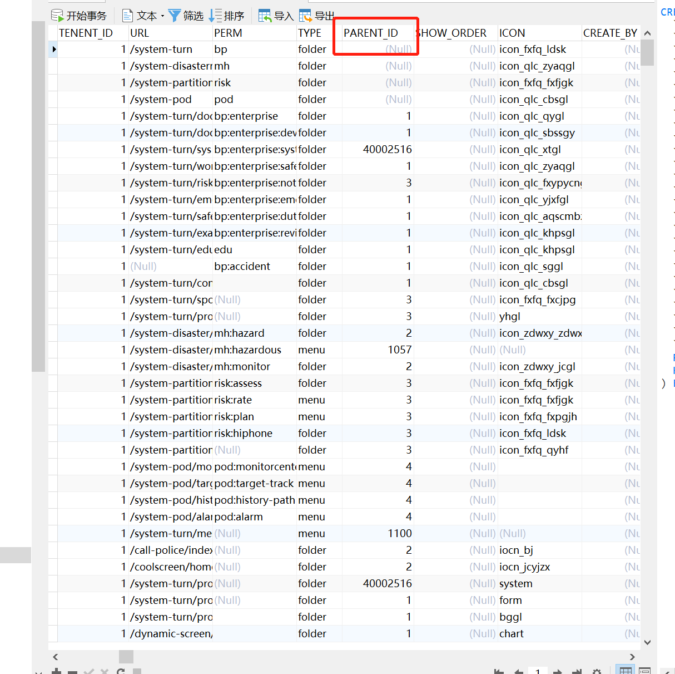
Task: Select the 'pod:monitorcent' PERM cell
Action: 255,466
